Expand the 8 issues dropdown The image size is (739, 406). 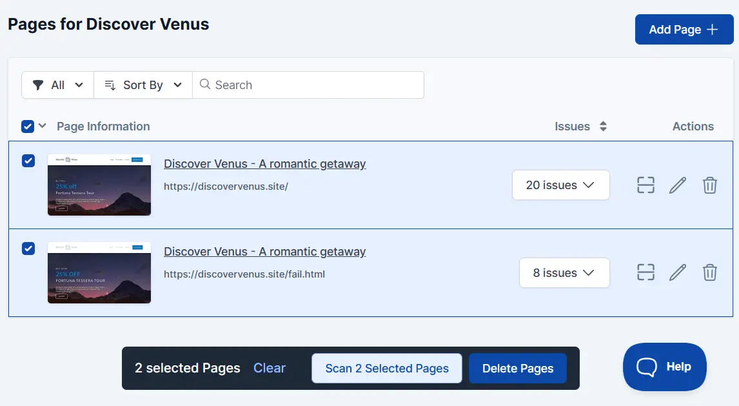pos(564,273)
